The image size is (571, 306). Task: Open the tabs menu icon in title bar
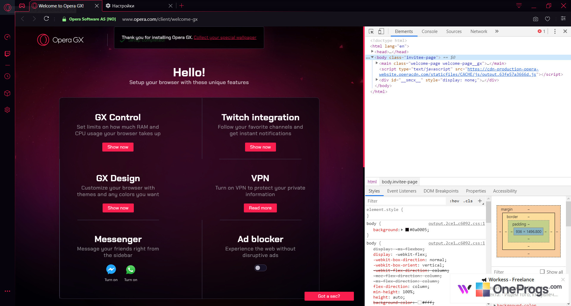coord(519,6)
